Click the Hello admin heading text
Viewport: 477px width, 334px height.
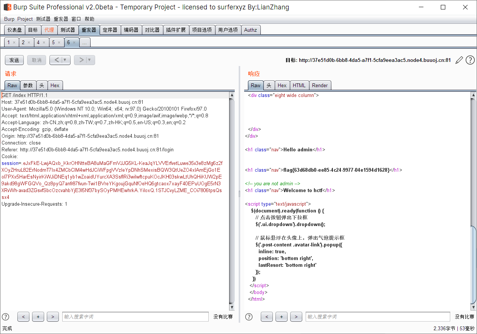click(x=298, y=149)
